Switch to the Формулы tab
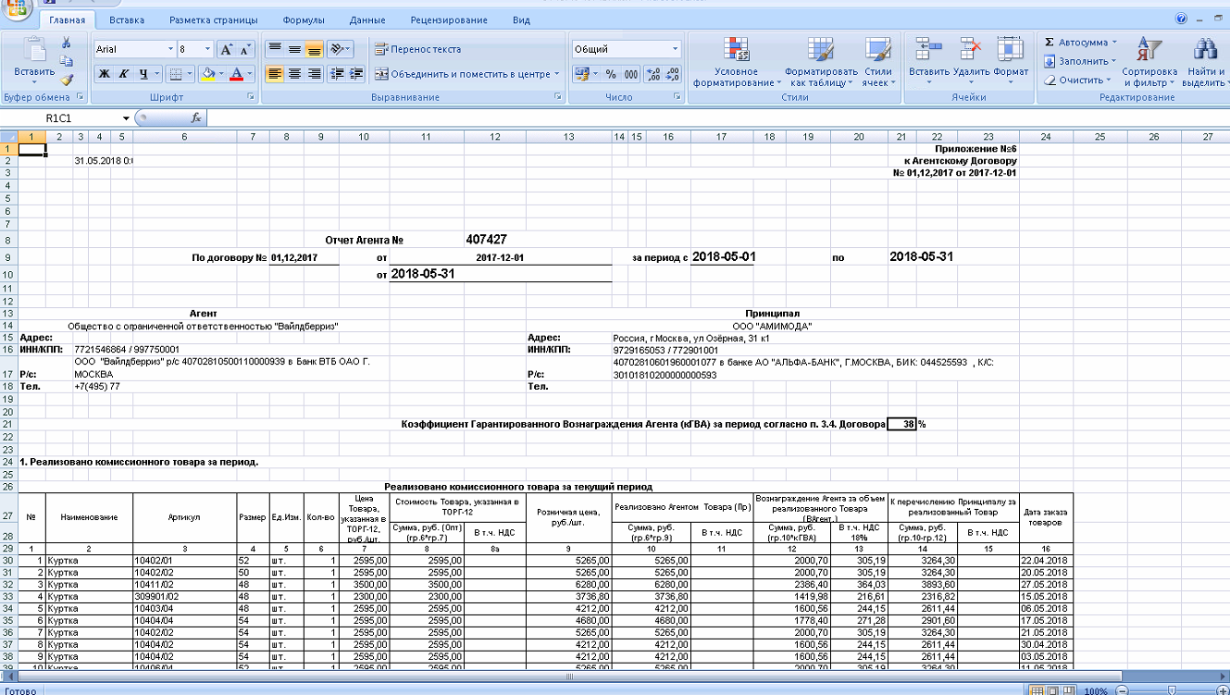 tap(304, 19)
